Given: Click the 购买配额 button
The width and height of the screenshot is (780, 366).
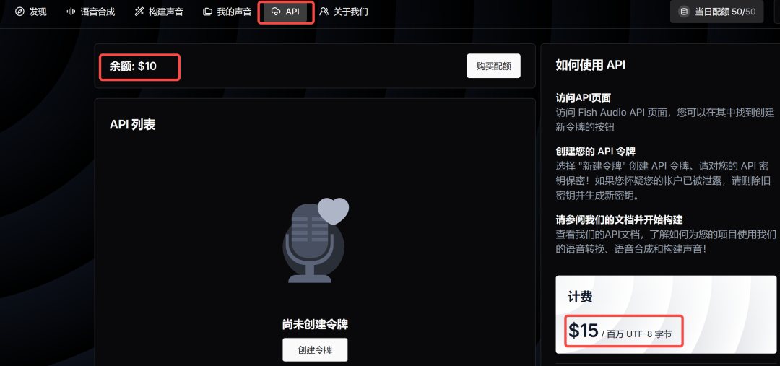Looking at the screenshot, I should coord(493,66).
